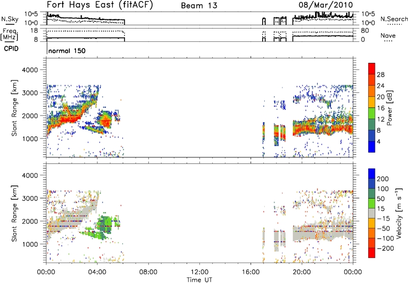The image size is (408, 283).
Task: Pick the red bottom segment of velocity colorbar
Action: coord(372,253)
